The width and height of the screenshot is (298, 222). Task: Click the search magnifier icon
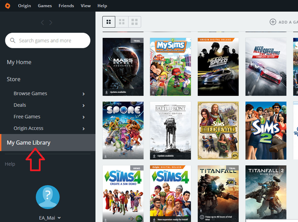pyautogui.click(x=12, y=40)
